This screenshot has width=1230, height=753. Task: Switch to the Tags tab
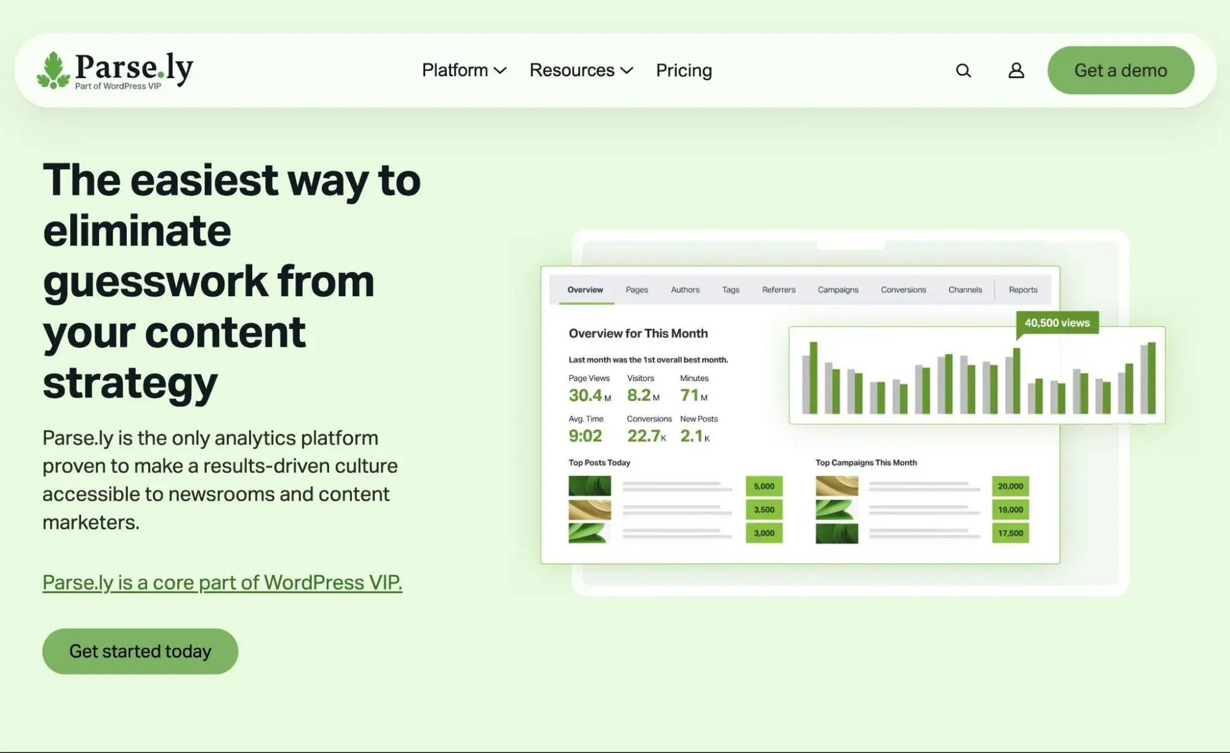coord(730,289)
